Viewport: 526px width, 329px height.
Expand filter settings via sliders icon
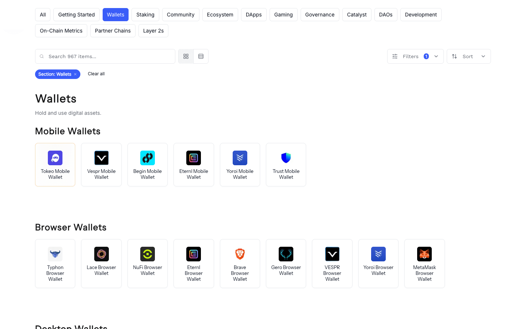(394, 56)
